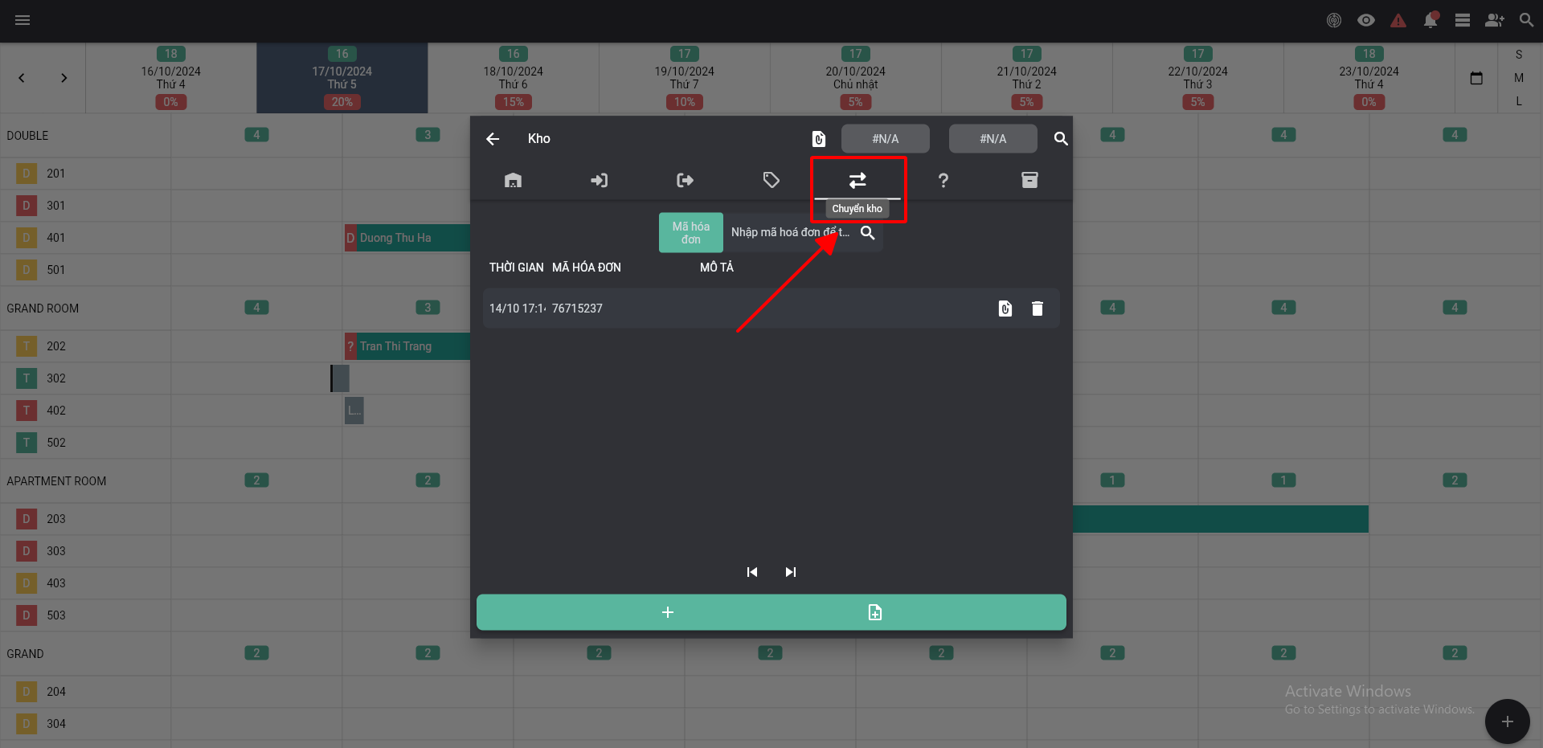Viewport: 1543px width, 748px height.
Task: Collapse the GRAND ROOM group
Action: tap(43, 309)
